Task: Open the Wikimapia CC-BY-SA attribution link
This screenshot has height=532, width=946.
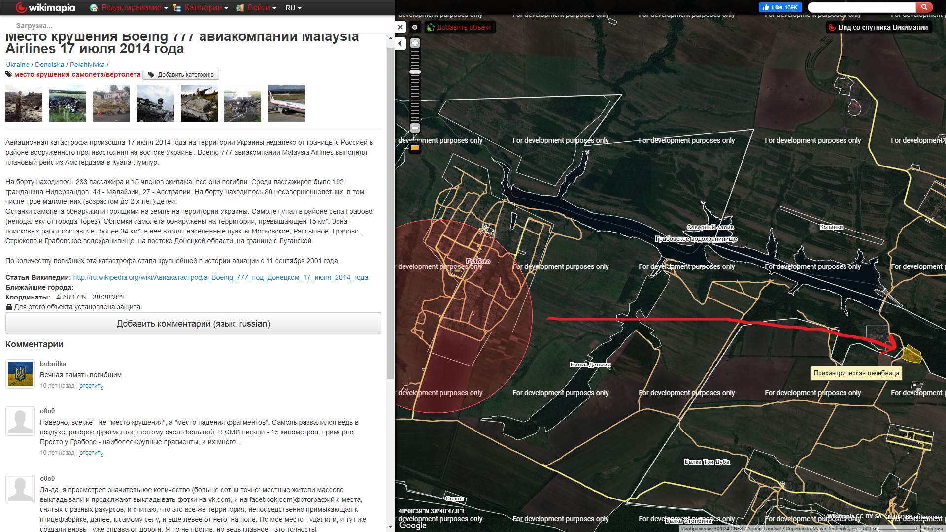Action: tap(854, 516)
